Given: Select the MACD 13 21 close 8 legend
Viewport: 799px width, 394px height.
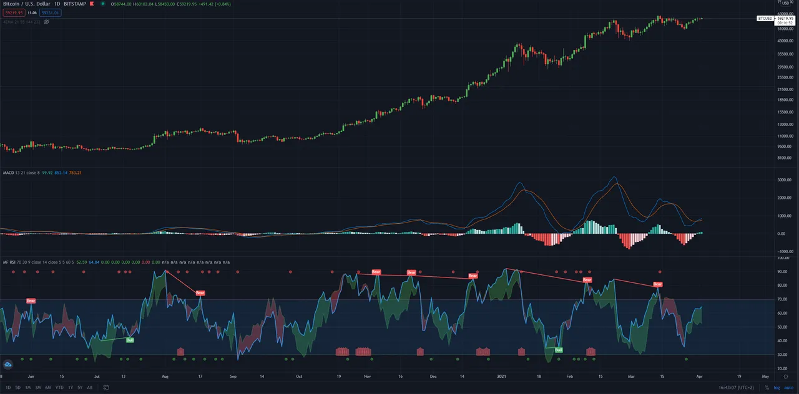Looking at the screenshot, I should pos(21,173).
